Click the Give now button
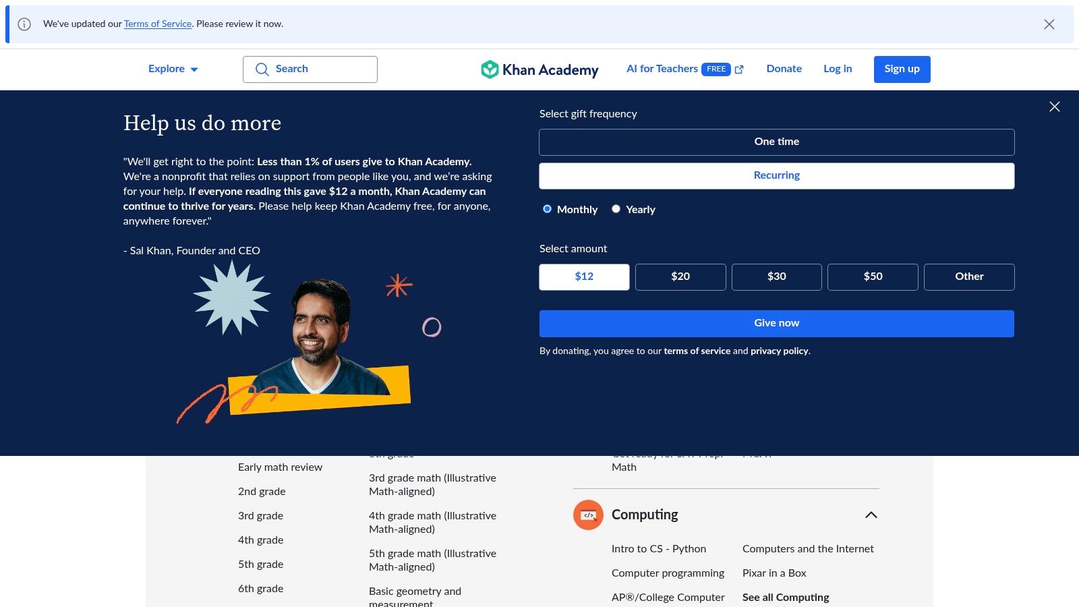The image size is (1079, 607). [776, 323]
